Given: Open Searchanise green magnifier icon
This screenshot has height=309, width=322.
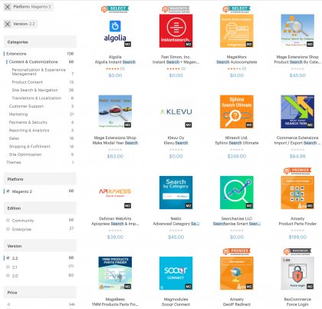Looking at the screenshot, I should click(237, 192).
